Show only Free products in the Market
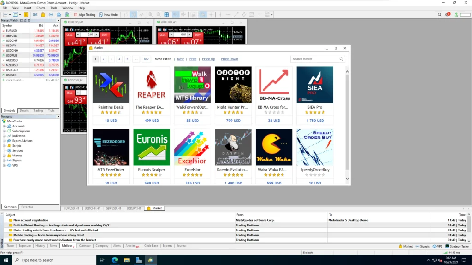Screen dimensions: 472x265 click(x=193, y=59)
